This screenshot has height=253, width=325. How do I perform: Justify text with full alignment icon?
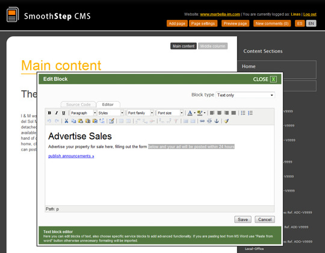coord(234,113)
